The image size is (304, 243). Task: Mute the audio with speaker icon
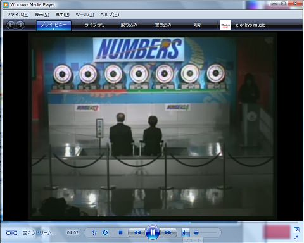(186, 233)
